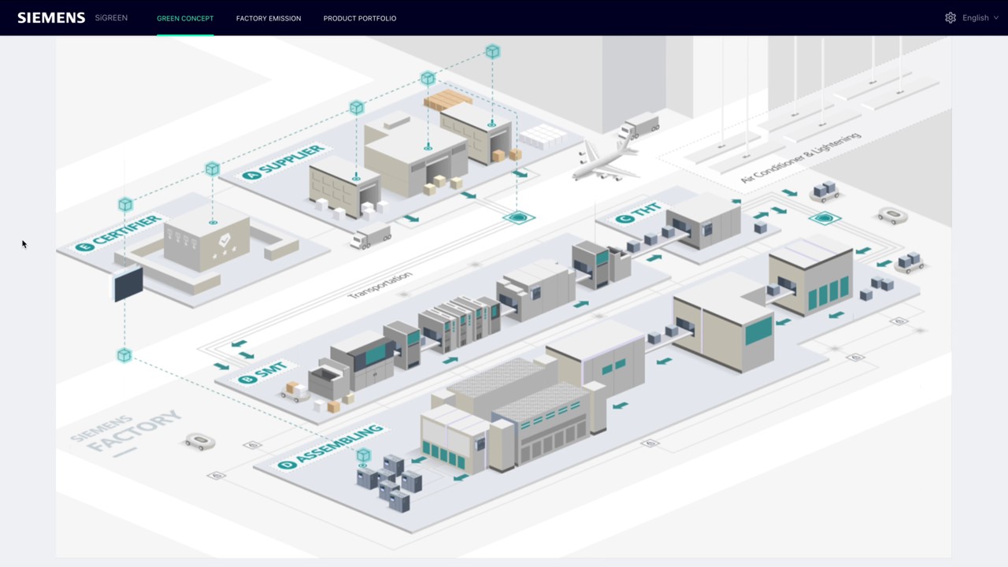Select the Supplier zone label
The width and height of the screenshot is (1008, 567).
click(283, 161)
